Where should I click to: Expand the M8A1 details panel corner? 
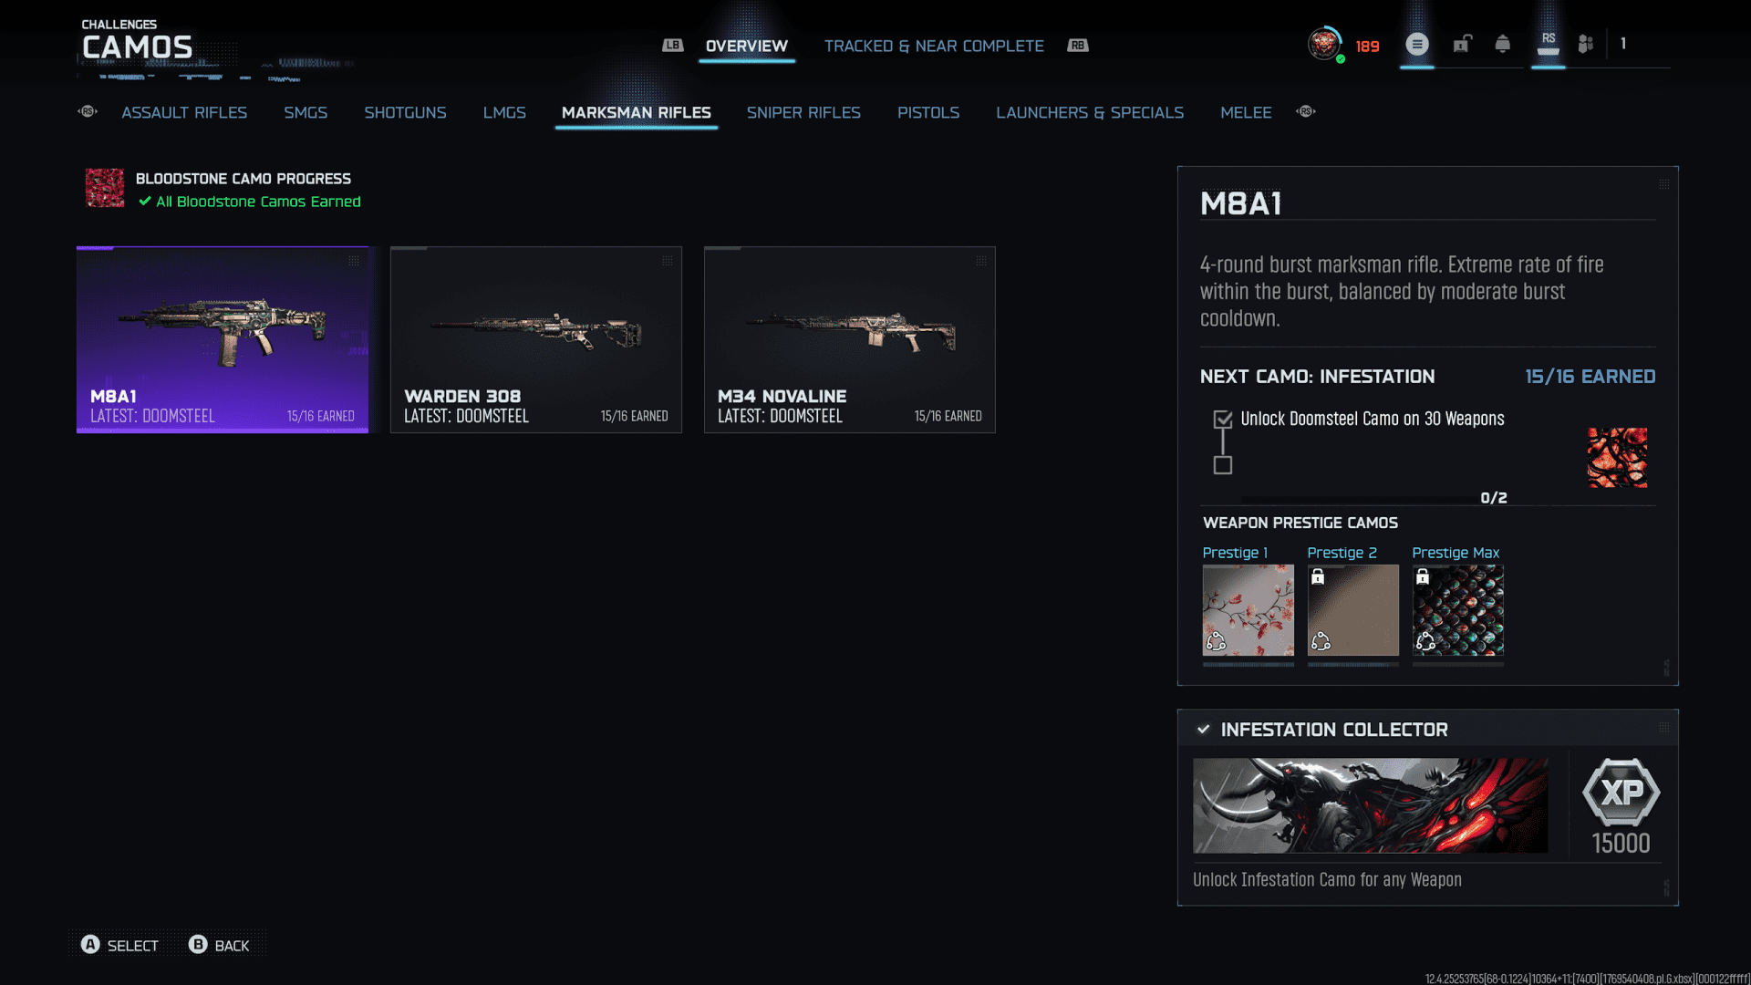[x=1663, y=184]
